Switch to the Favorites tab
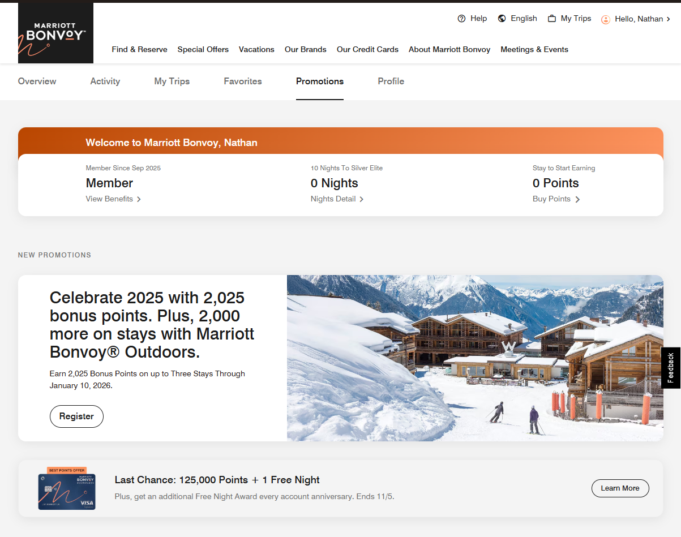The width and height of the screenshot is (681, 537). tap(243, 81)
